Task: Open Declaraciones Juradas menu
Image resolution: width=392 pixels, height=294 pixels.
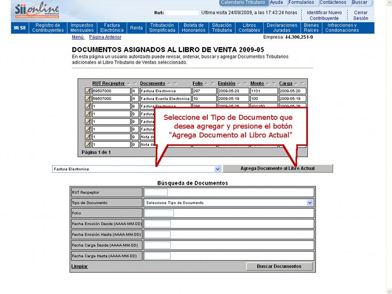Action: [x=282, y=28]
